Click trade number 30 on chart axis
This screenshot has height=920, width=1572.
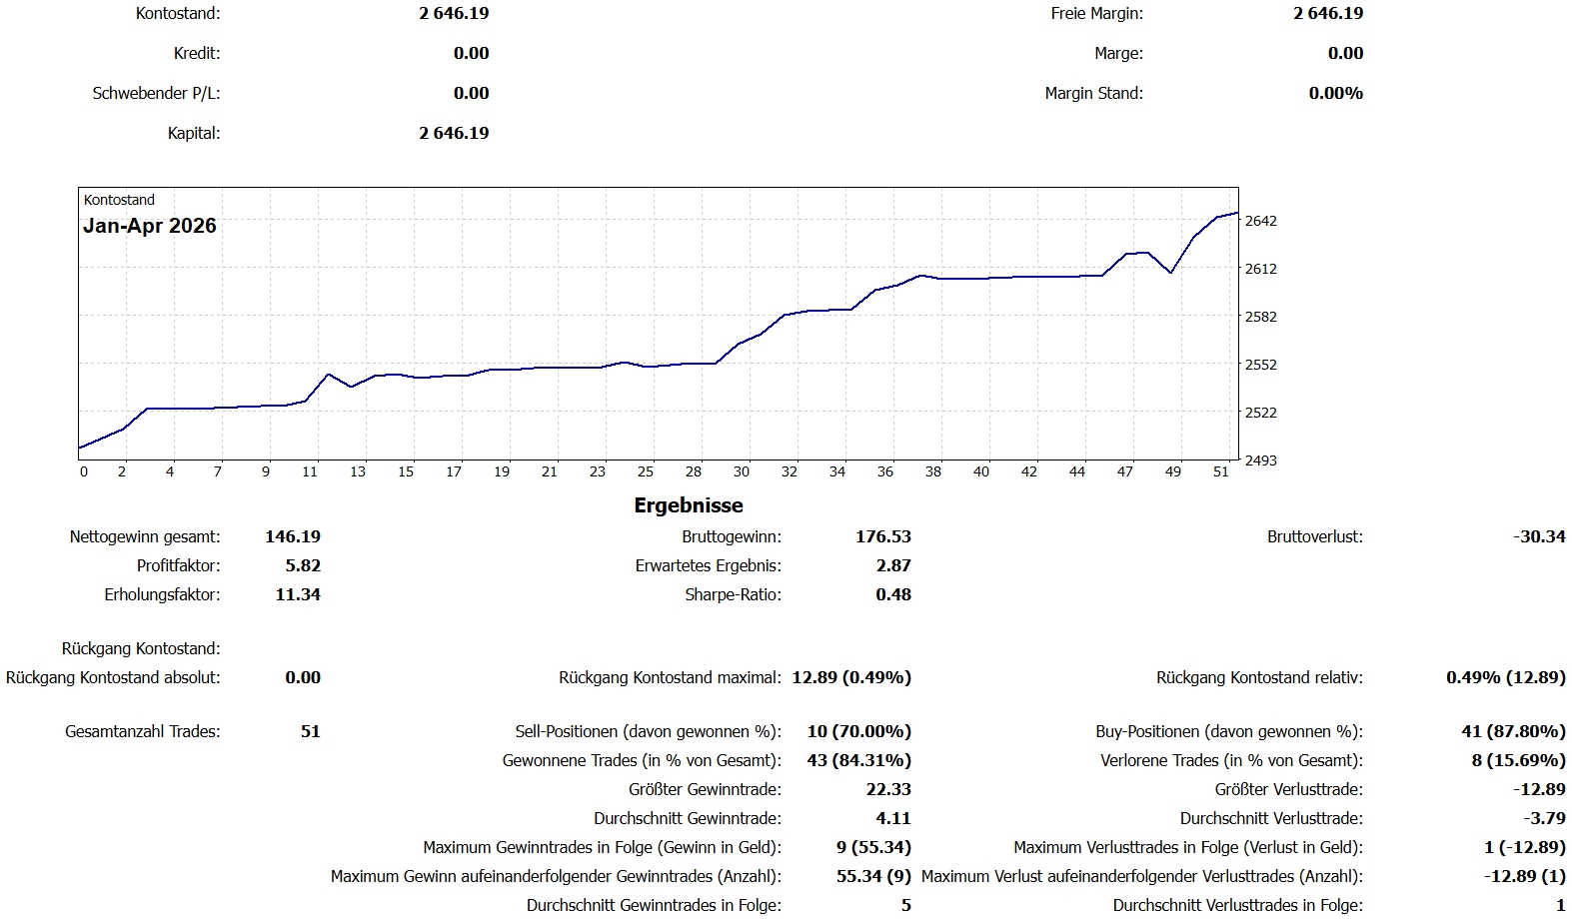pyautogui.click(x=742, y=471)
